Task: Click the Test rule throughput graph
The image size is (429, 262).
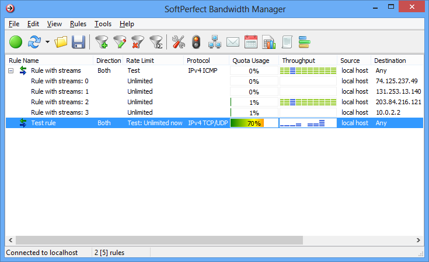Action: [308, 123]
